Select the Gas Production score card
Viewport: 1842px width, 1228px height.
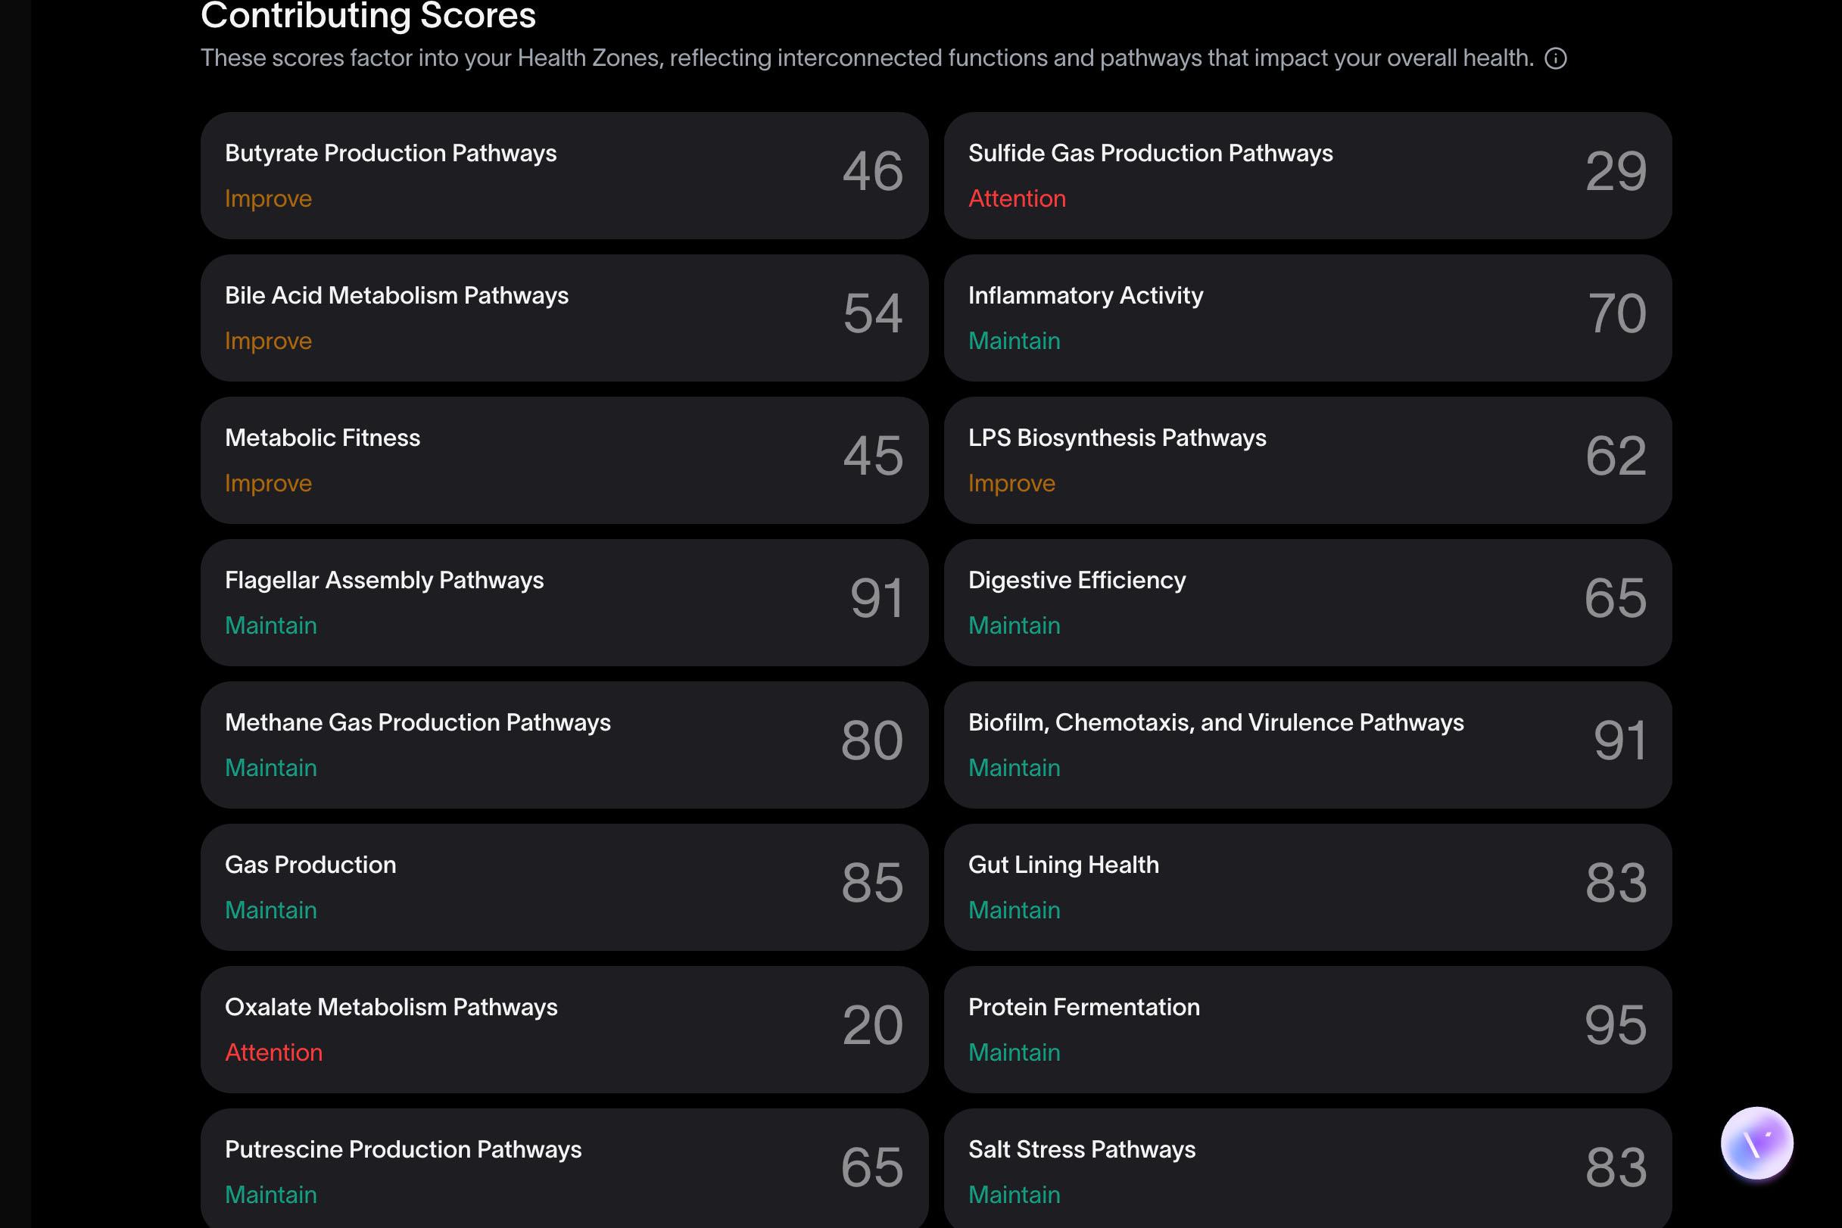tap(565, 887)
